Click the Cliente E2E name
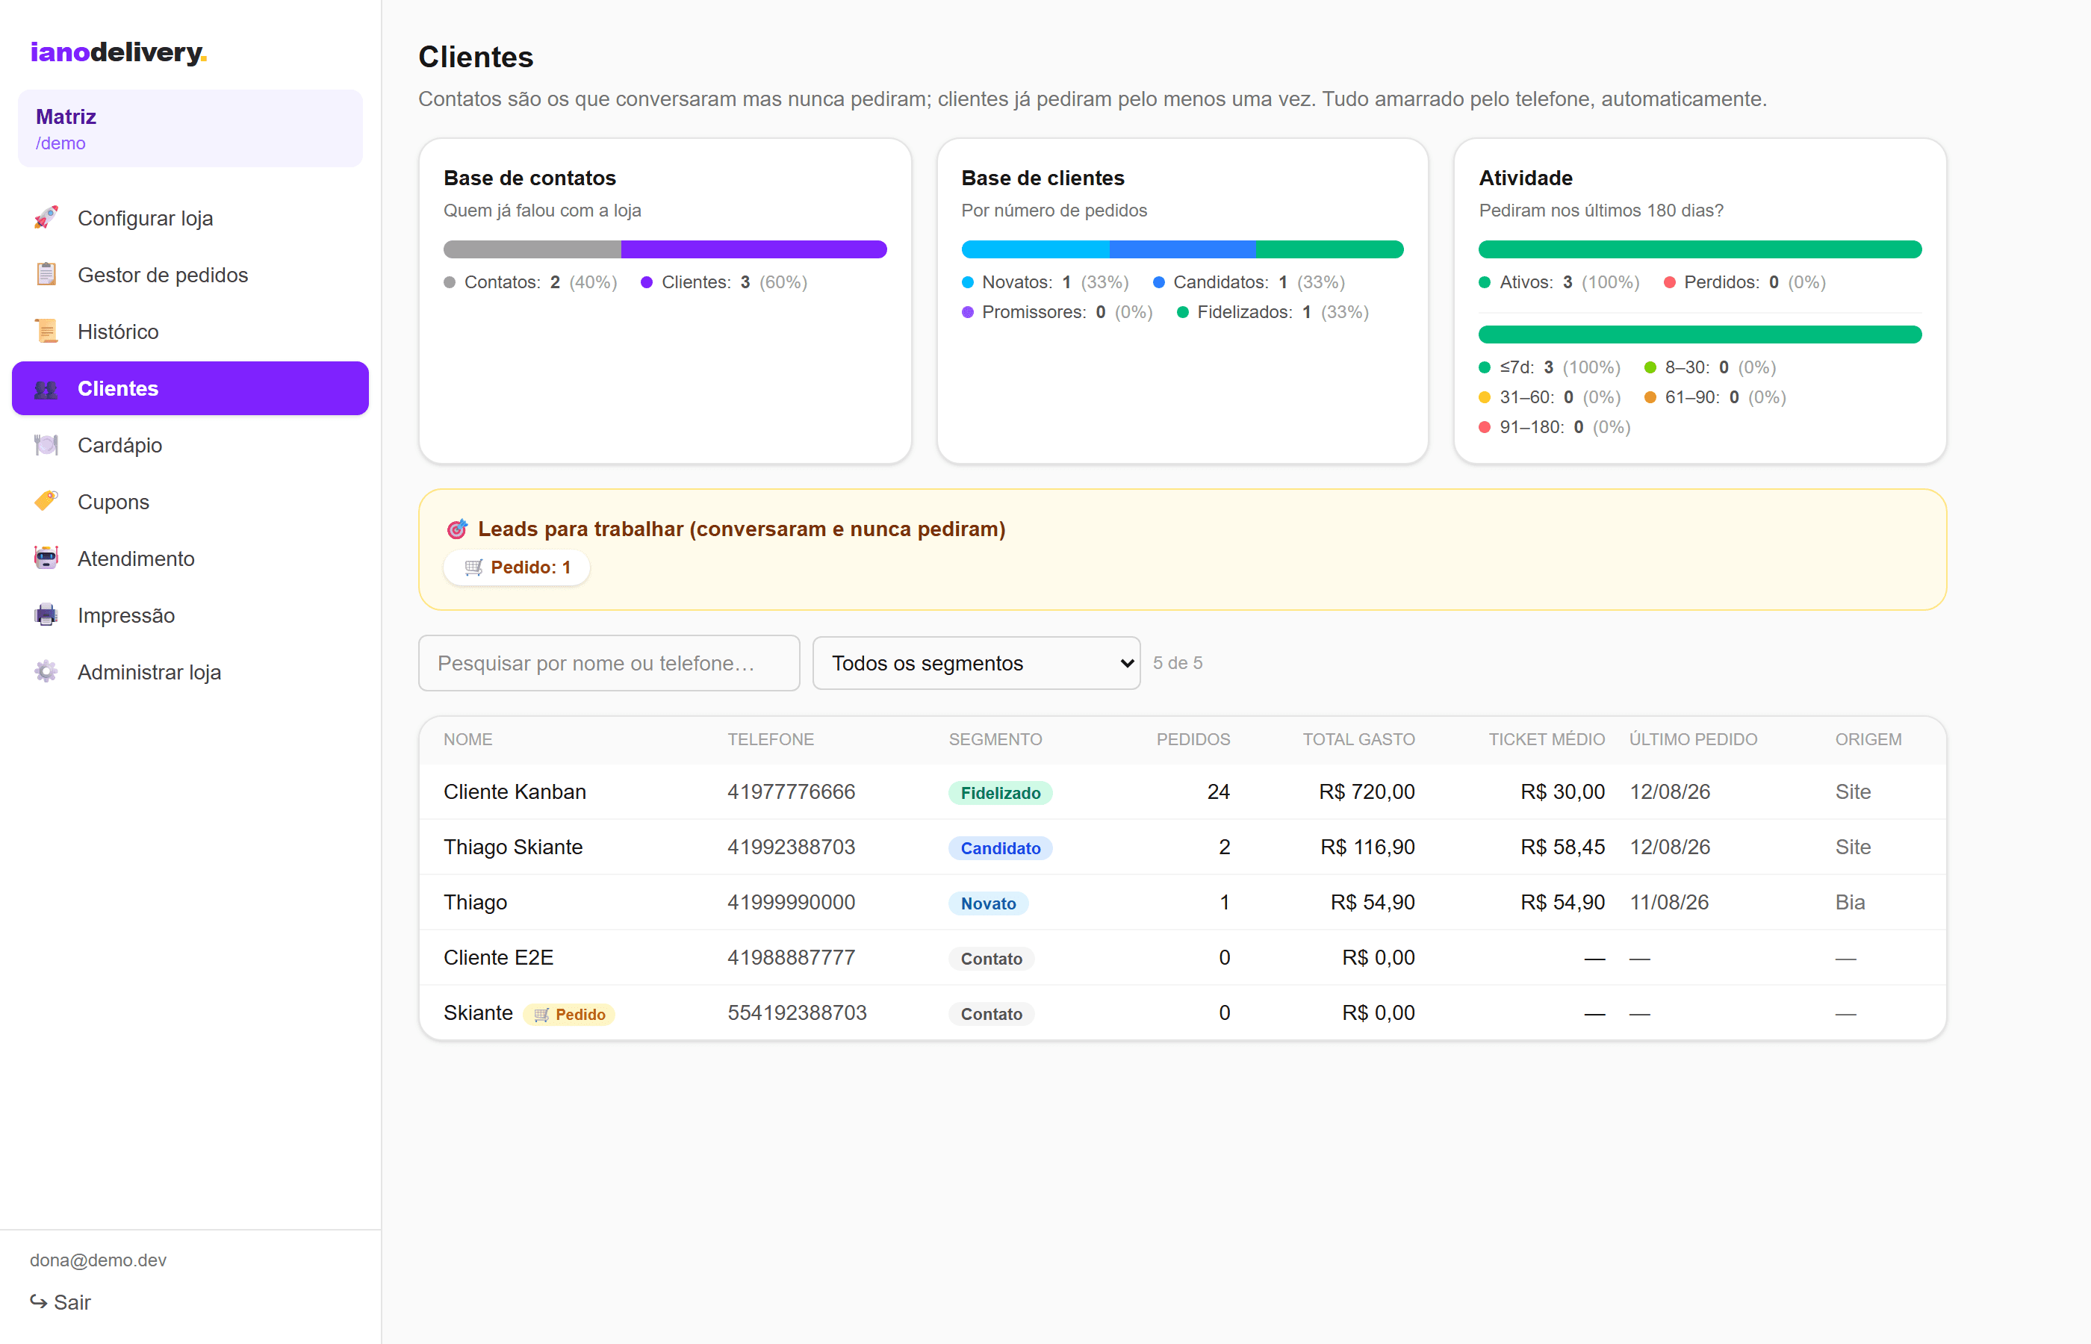 coord(498,957)
